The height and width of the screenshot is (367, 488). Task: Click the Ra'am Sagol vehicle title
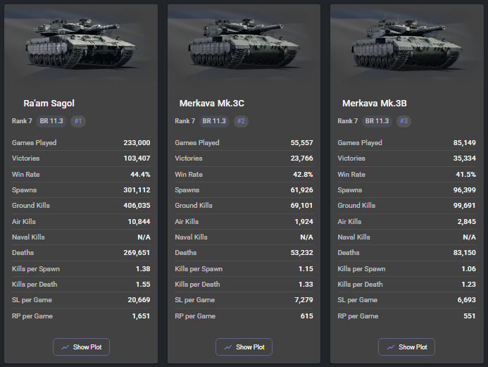tap(49, 104)
